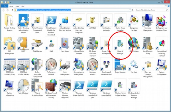Switch to the Share ribbon tab
Viewport: 171px width, 112px height.
[17, 6]
